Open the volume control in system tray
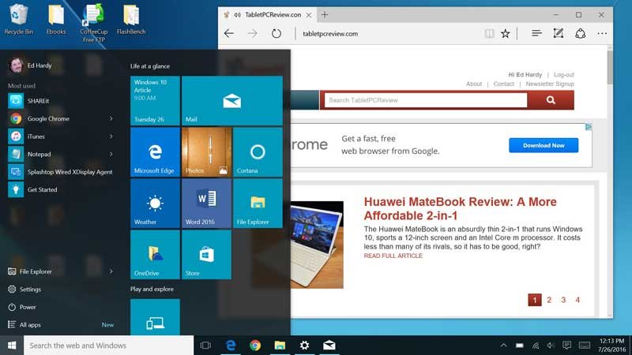This screenshot has width=632, height=355. (x=551, y=346)
